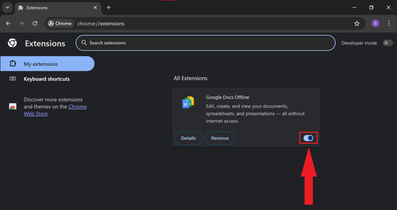Open the purple profile avatar
The width and height of the screenshot is (397, 210).
click(375, 24)
